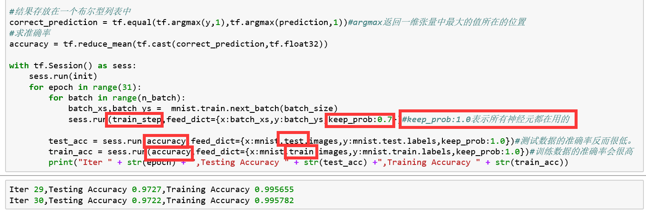Click the 'with' keyword before tf.Session()
Image resolution: width=646 pixels, height=212 pixels.
point(19,66)
